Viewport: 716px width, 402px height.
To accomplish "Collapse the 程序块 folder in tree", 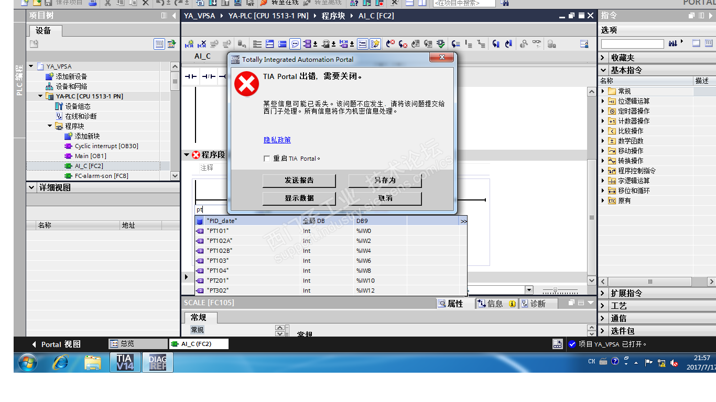I will click(50, 126).
